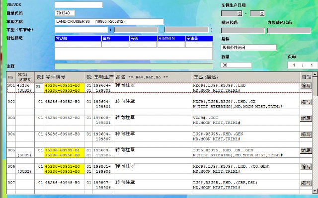Click the 颜色代码 input field
Viewport: 318px width, 198px height.
[x=243, y=31]
